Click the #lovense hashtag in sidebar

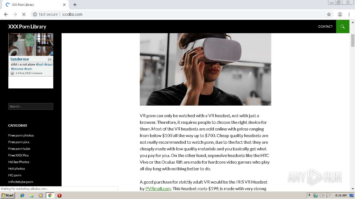[x=17, y=69]
